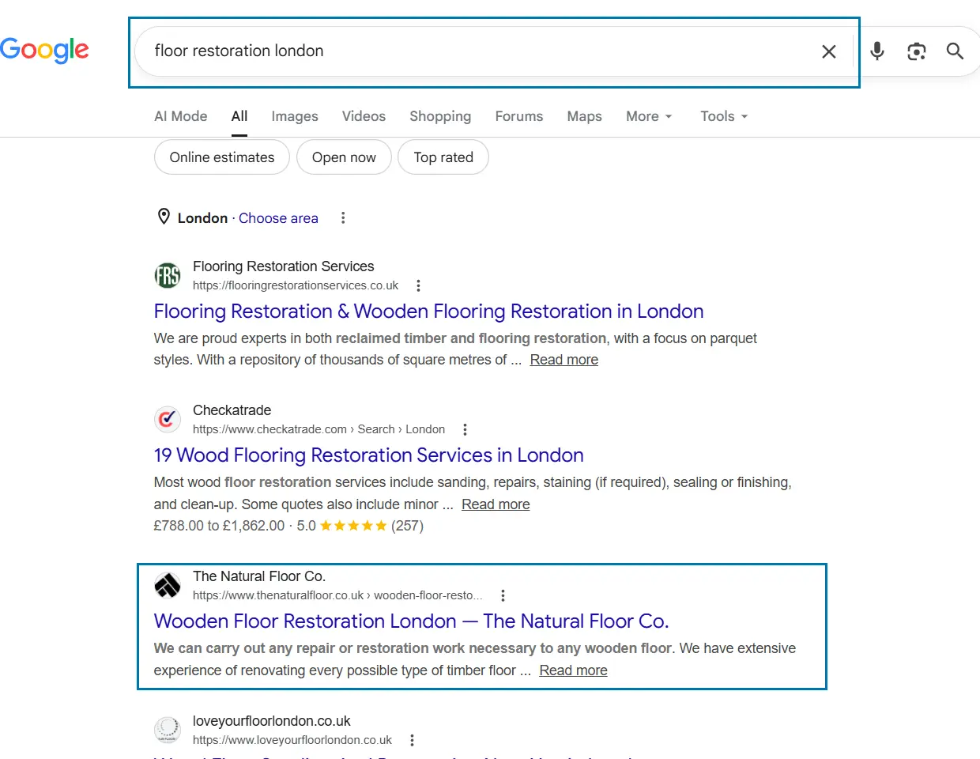The image size is (980, 759).
Task: Click the £788.00 to £1,862.00 price range
Action: coord(219,526)
